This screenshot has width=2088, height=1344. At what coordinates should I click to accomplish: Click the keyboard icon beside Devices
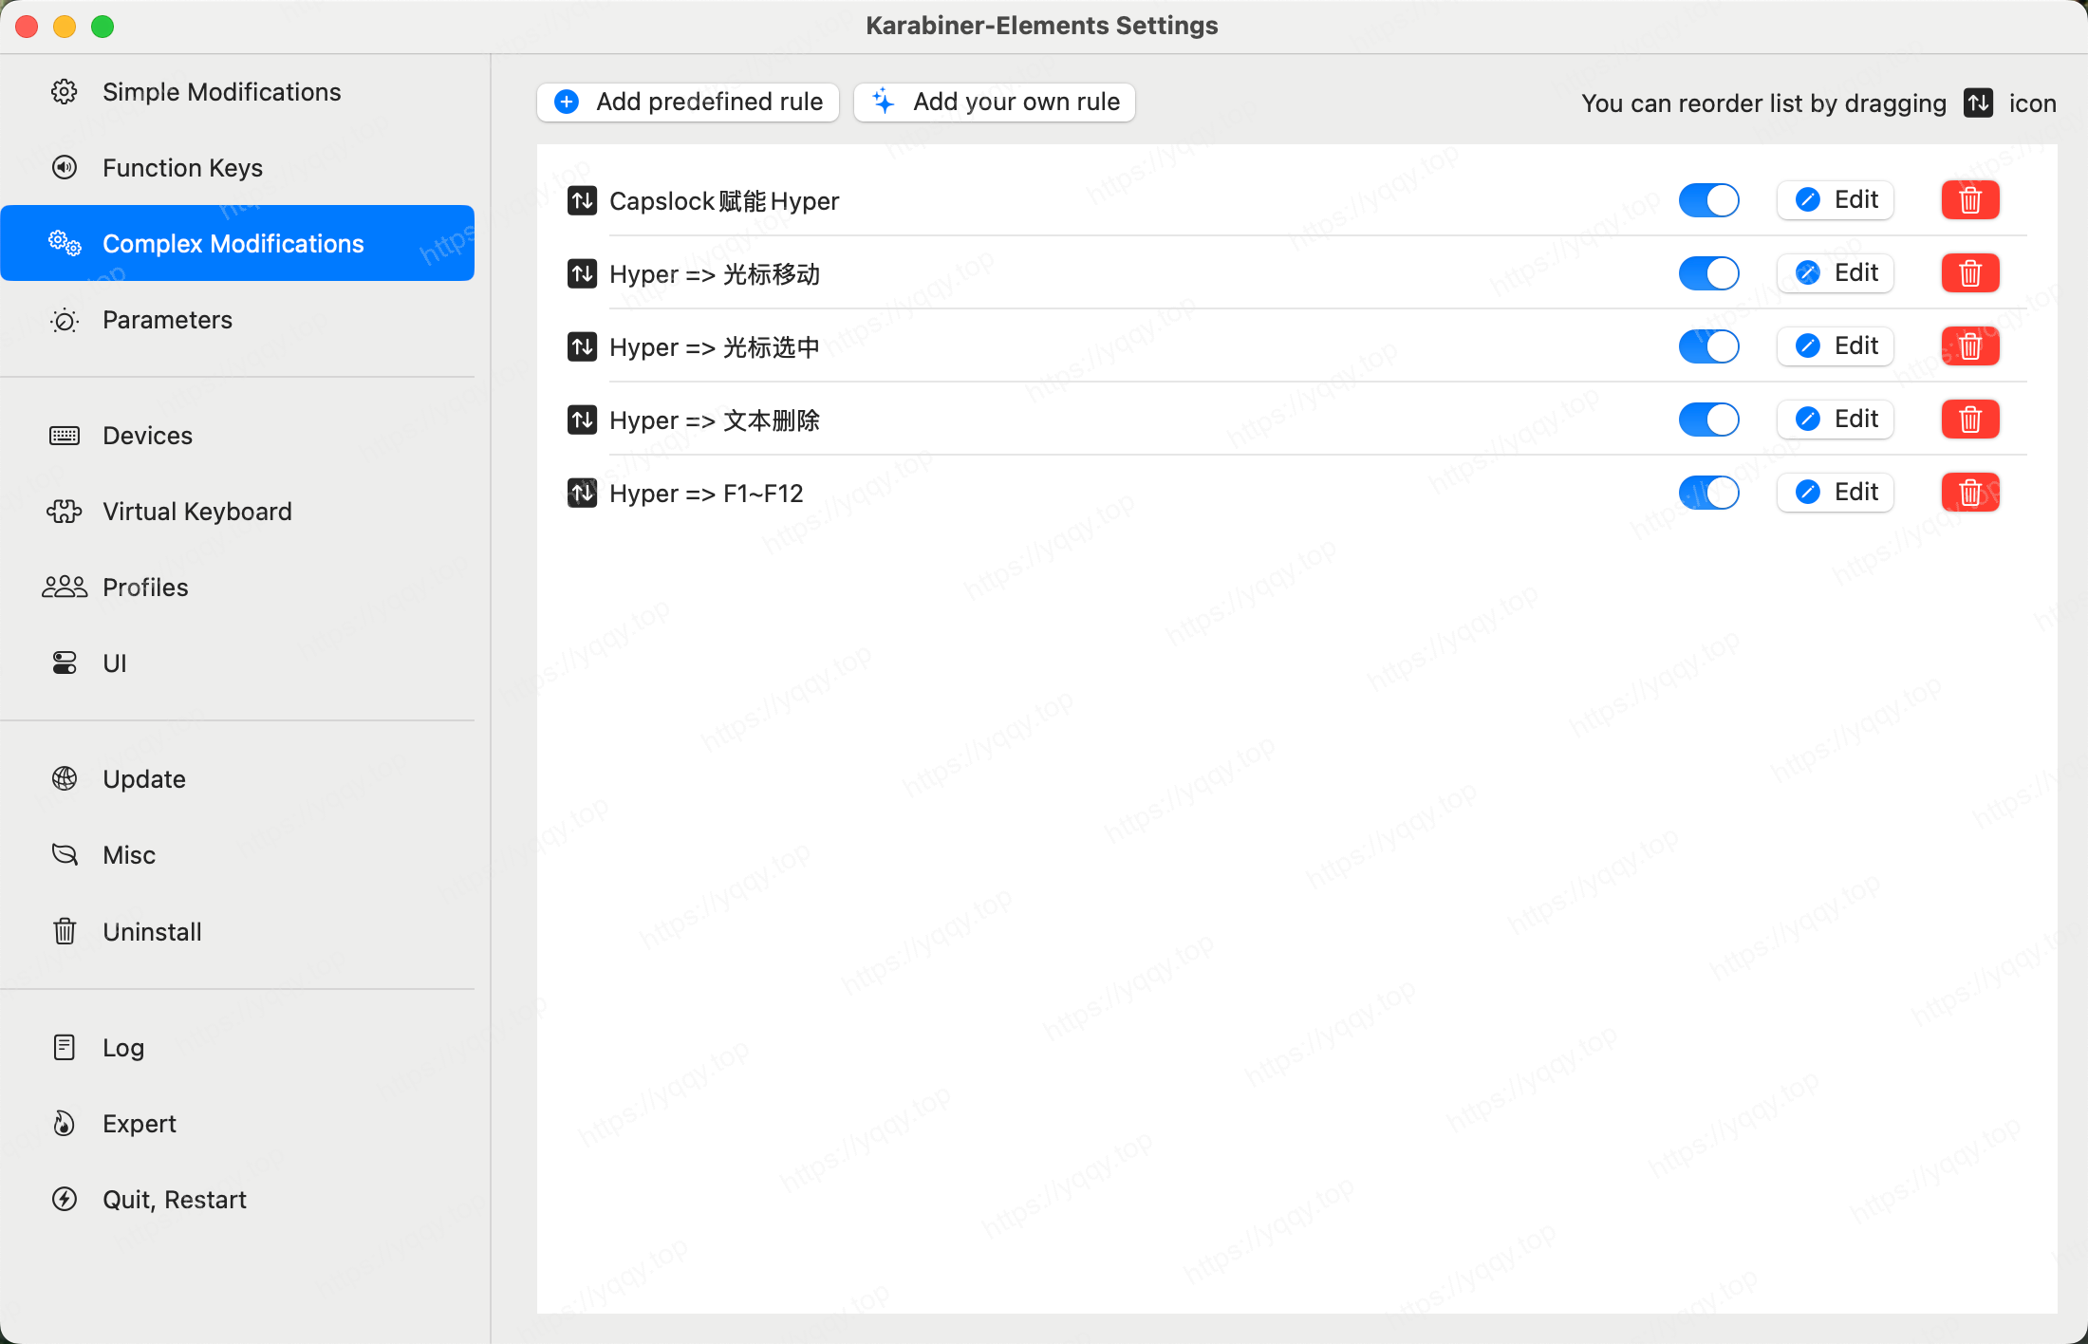(65, 436)
